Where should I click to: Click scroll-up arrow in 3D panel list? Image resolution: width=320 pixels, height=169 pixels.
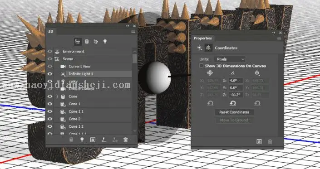135,51
